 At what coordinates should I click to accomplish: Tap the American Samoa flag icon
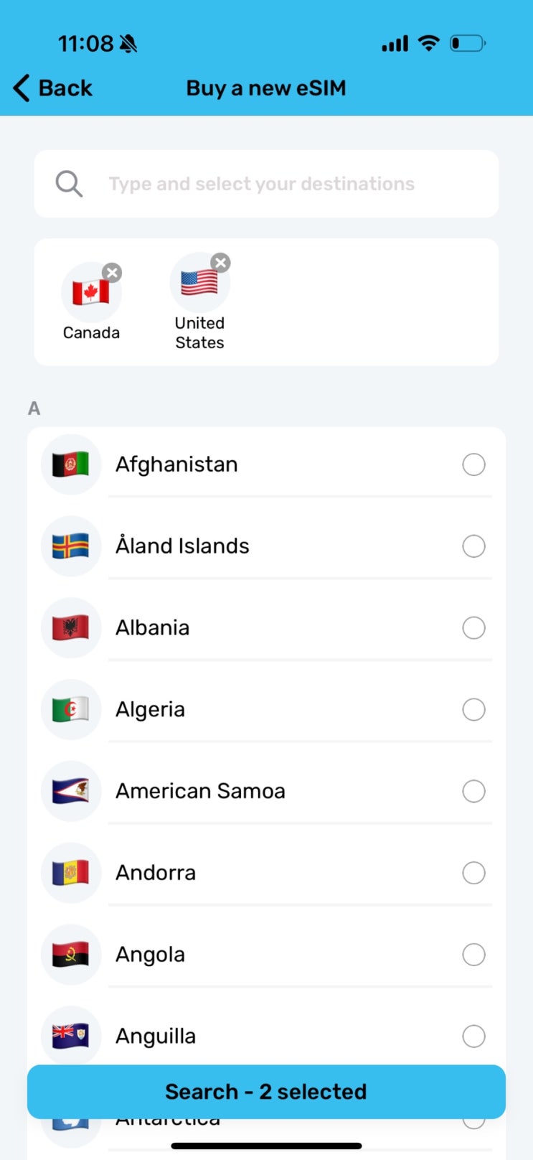pyautogui.click(x=71, y=791)
